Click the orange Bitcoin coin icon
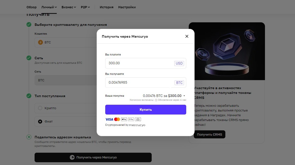The height and width of the screenshot is (165, 295). (x=40, y=42)
